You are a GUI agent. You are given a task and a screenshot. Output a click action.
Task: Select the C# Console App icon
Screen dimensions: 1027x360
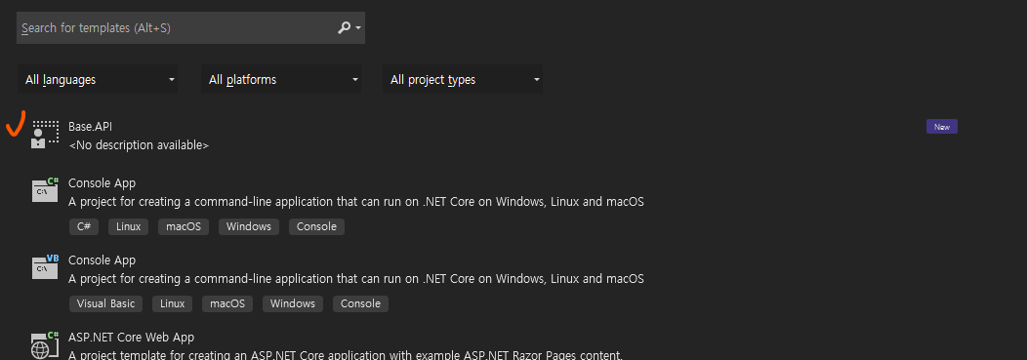[45, 190]
